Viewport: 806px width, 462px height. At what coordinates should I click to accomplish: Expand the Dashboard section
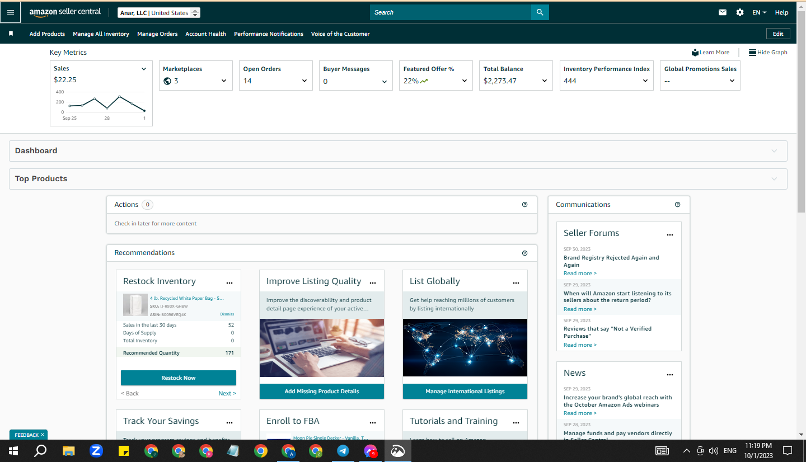pos(398,151)
